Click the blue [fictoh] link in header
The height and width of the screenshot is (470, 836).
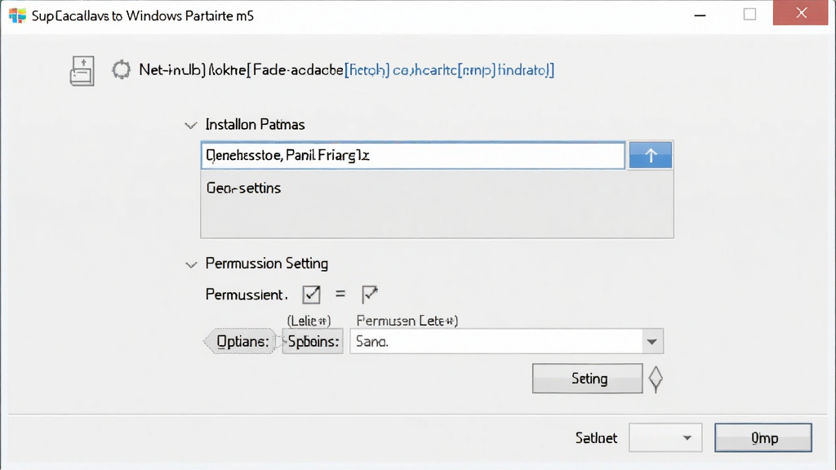point(367,70)
